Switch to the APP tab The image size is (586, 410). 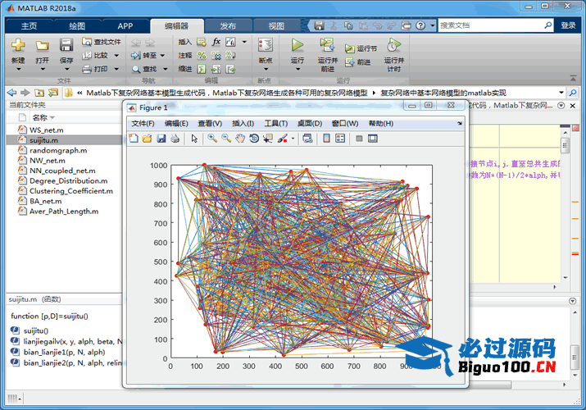coord(125,25)
